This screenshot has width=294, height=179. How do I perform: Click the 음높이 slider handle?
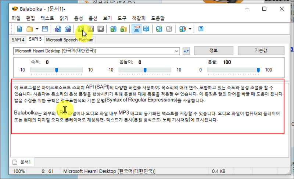click(x=145, y=70)
